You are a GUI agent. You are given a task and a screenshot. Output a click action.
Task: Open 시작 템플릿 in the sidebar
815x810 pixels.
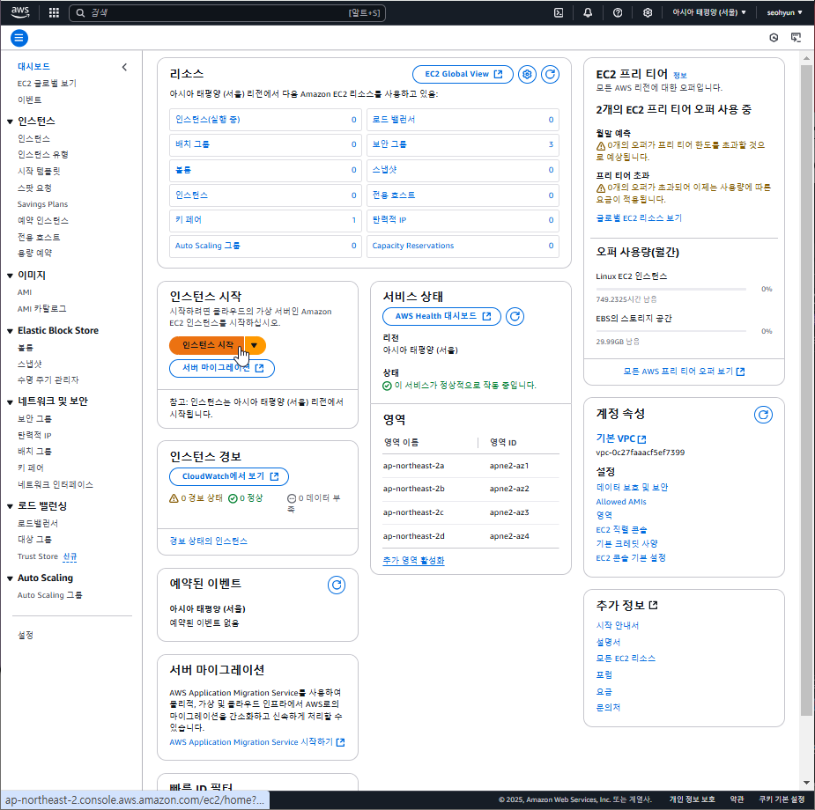tap(39, 171)
